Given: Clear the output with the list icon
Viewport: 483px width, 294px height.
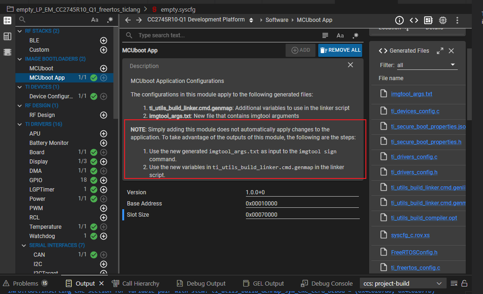Looking at the screenshot, I should point(454,283).
